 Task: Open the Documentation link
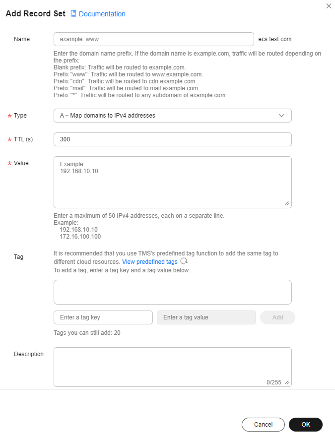(102, 14)
